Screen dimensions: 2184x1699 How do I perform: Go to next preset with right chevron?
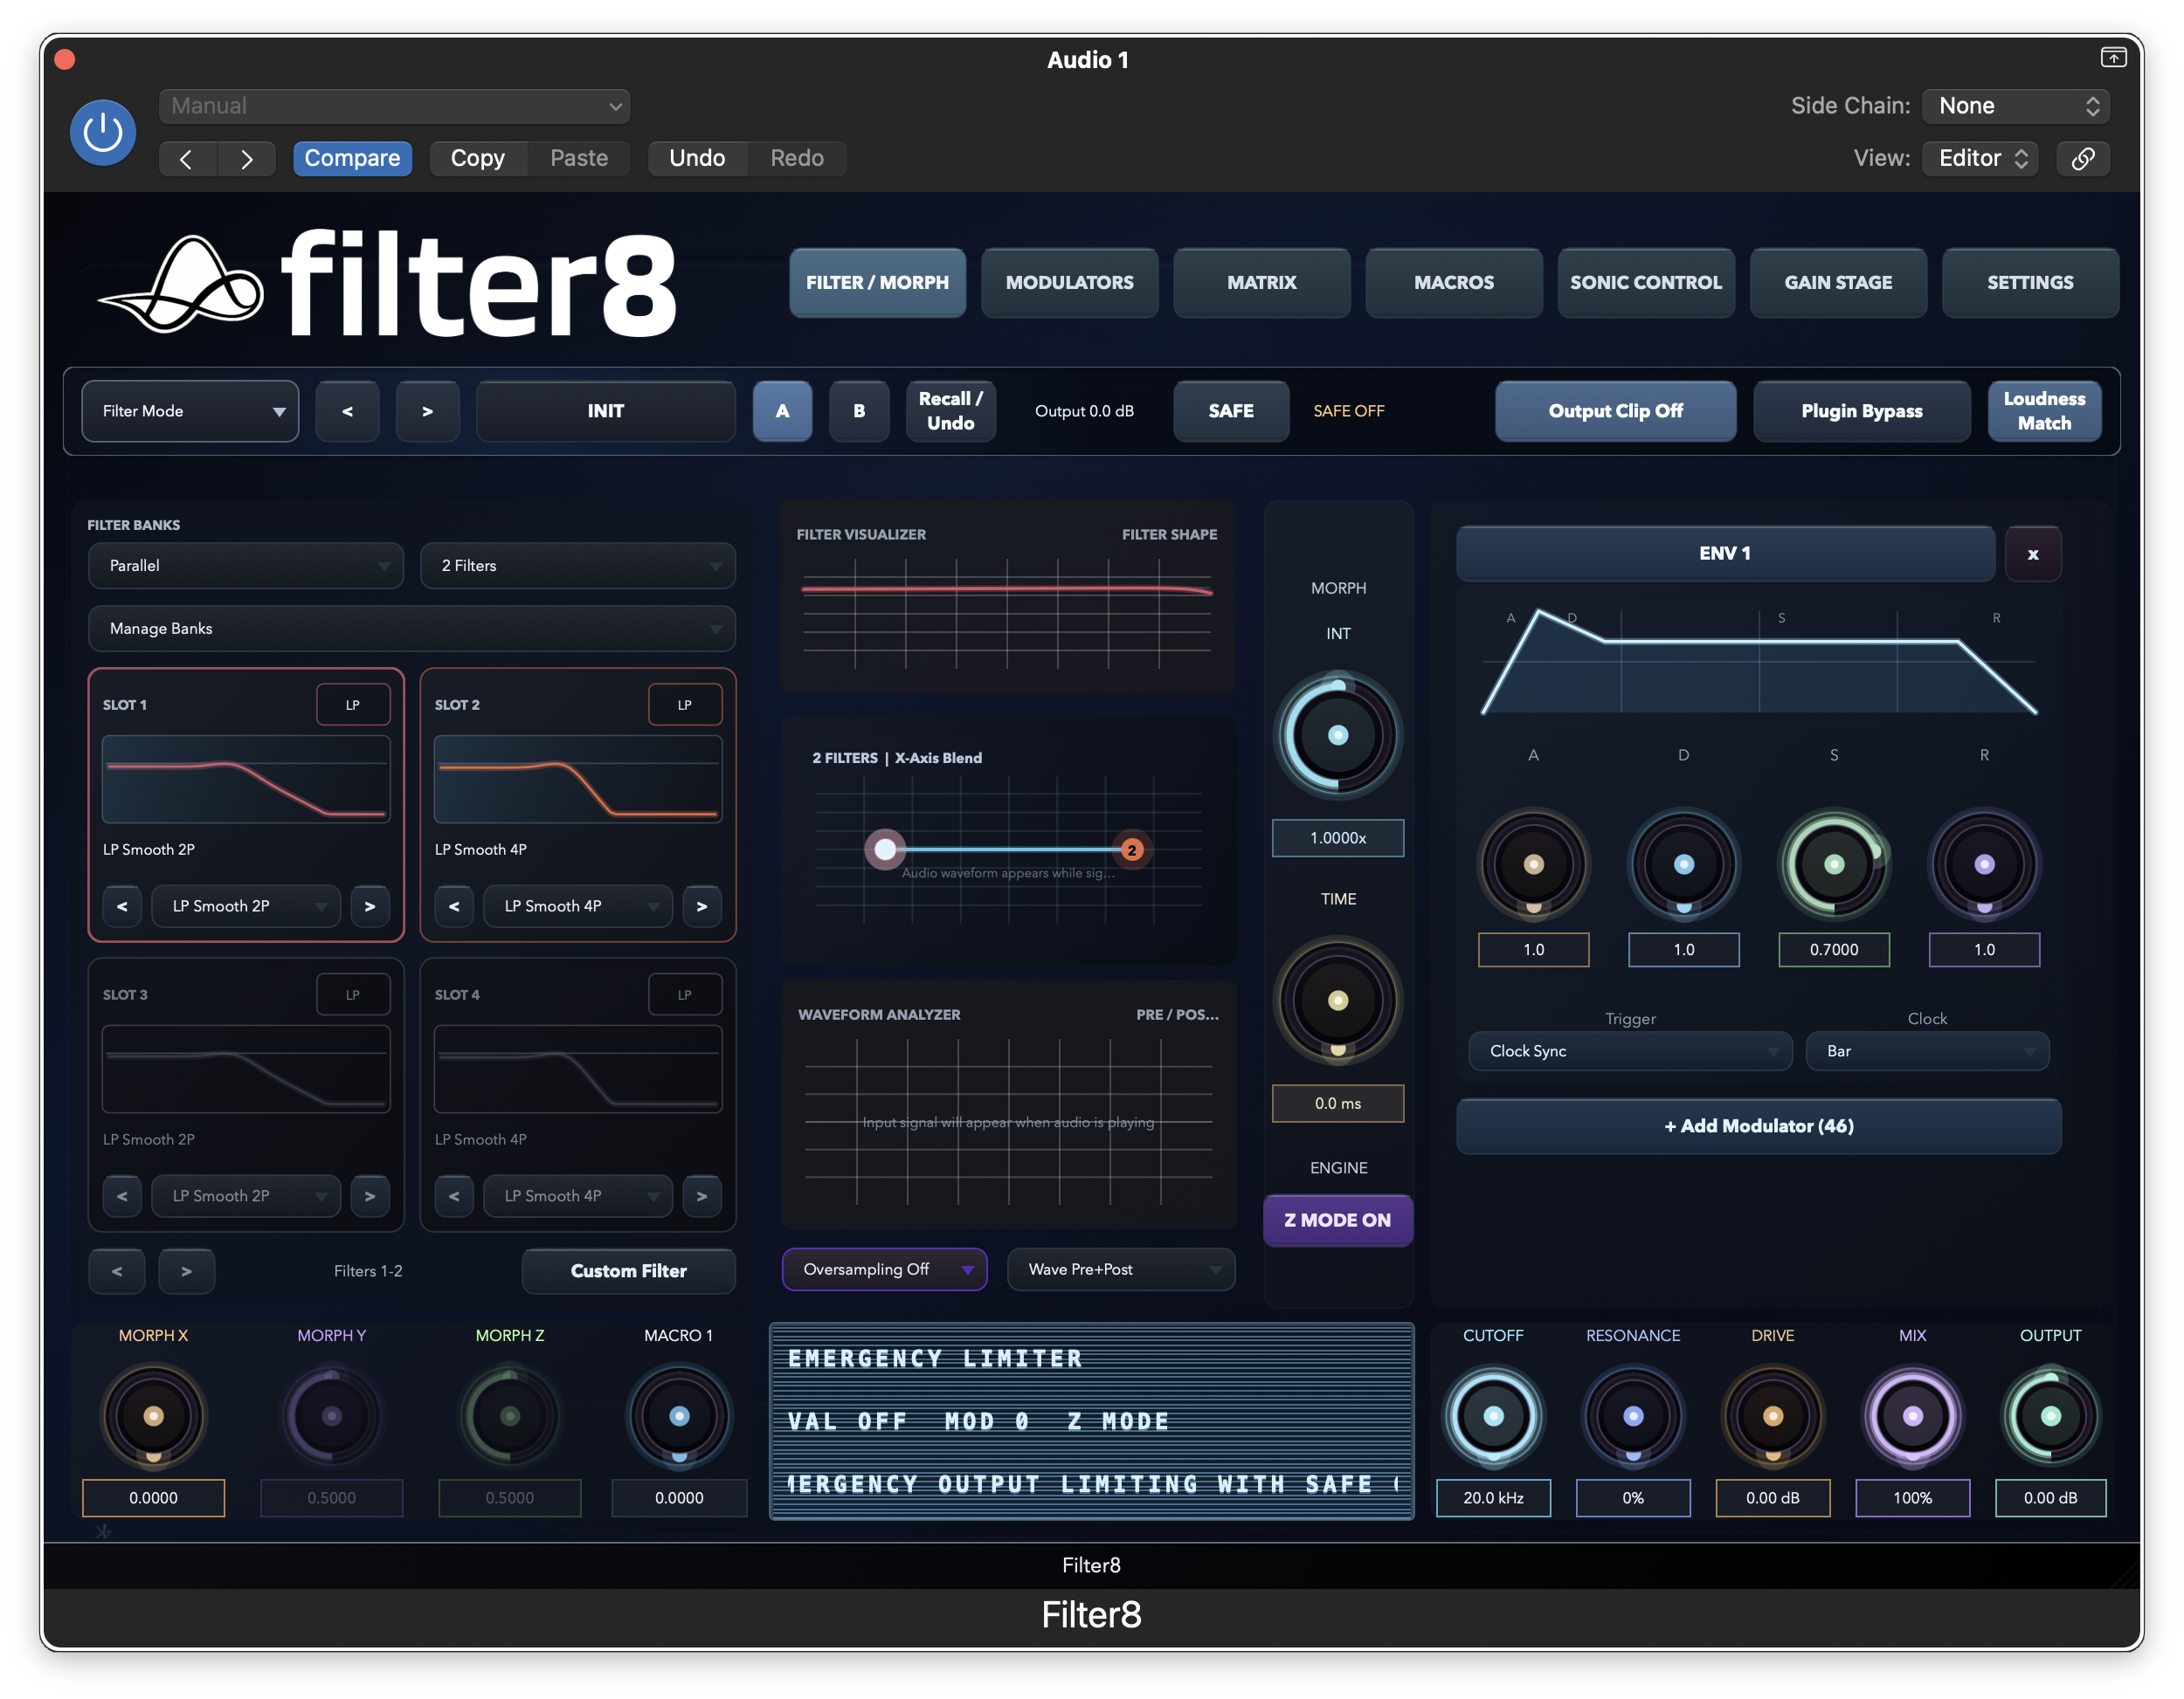point(246,159)
